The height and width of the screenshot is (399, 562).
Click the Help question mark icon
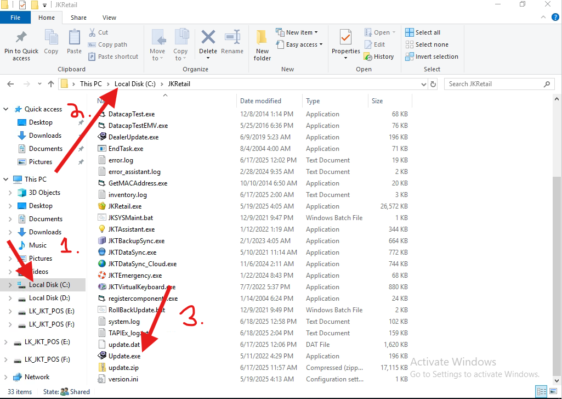click(555, 17)
